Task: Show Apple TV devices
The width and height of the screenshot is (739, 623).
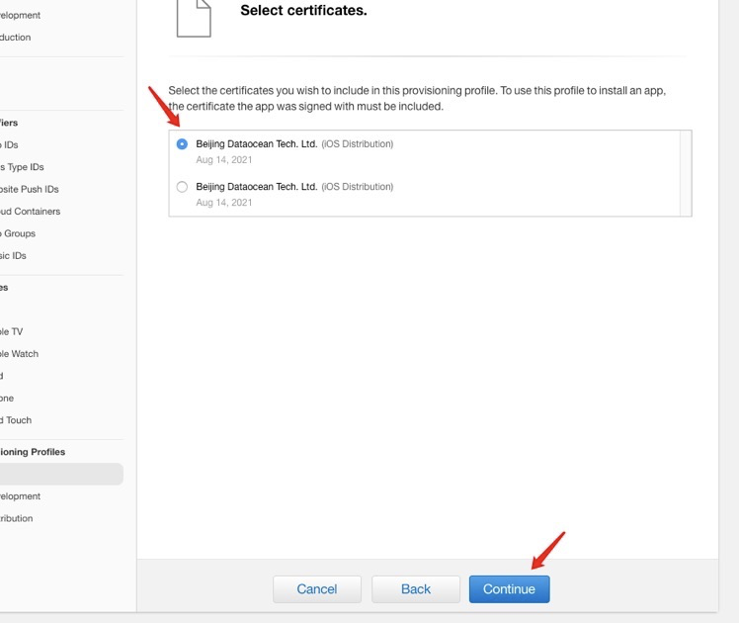Action: point(12,332)
